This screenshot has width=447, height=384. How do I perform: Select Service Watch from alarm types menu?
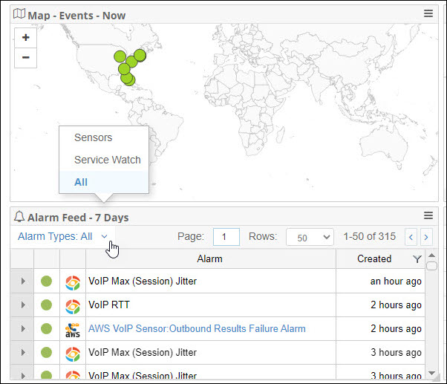[107, 160]
